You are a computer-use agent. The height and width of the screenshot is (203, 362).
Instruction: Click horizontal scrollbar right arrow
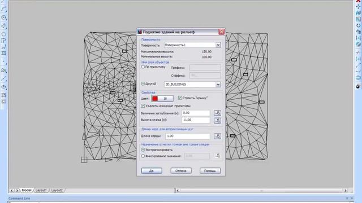346,191
